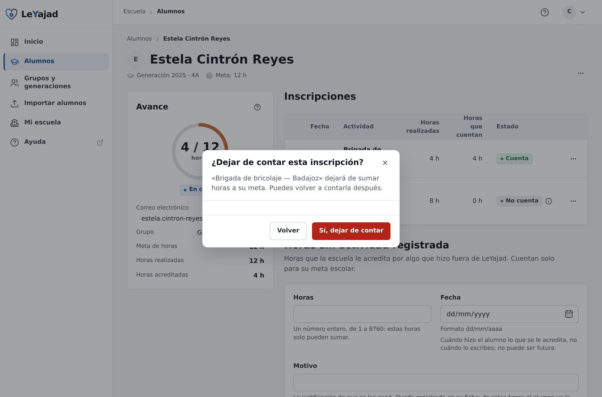
Task: Open the LeYajad logo home
Action: coord(32,14)
